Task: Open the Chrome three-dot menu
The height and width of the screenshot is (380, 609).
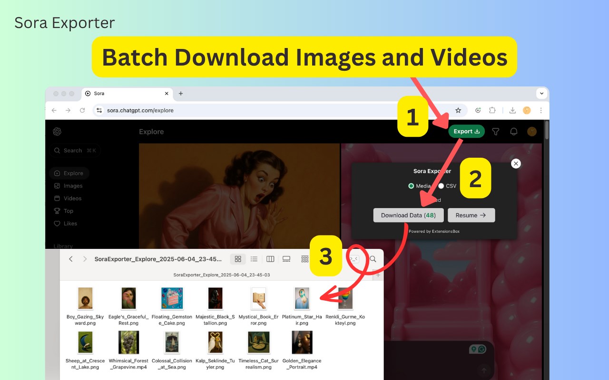Action: pyautogui.click(x=541, y=110)
